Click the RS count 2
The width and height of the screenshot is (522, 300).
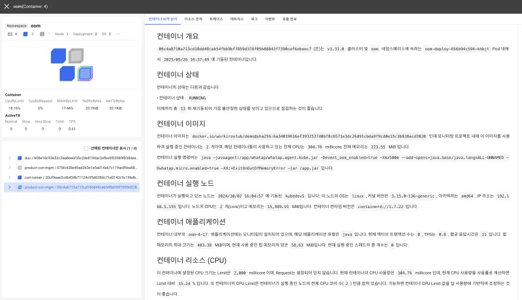pyautogui.click(x=110, y=34)
